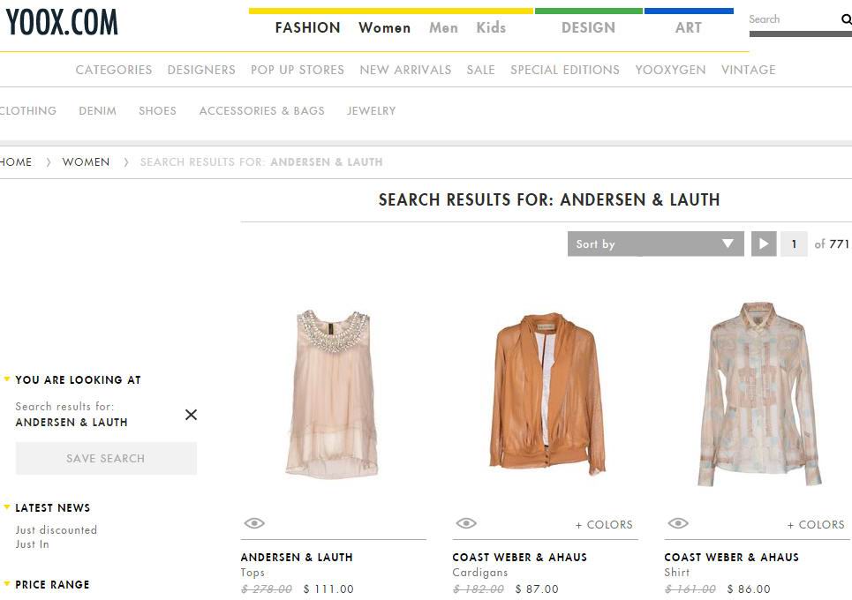Screen dimensions: 852x600
Task: Browse the Jewelry category
Action: 371,111
